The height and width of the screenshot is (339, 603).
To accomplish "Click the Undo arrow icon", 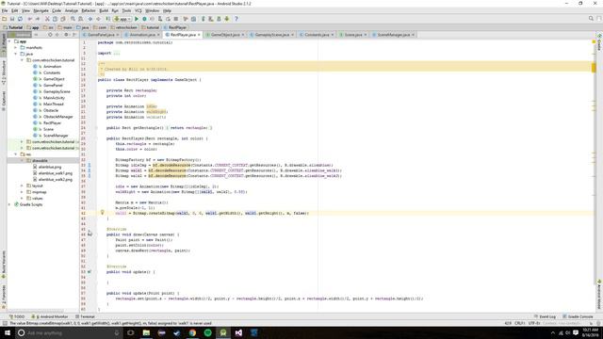I will point(29,19).
